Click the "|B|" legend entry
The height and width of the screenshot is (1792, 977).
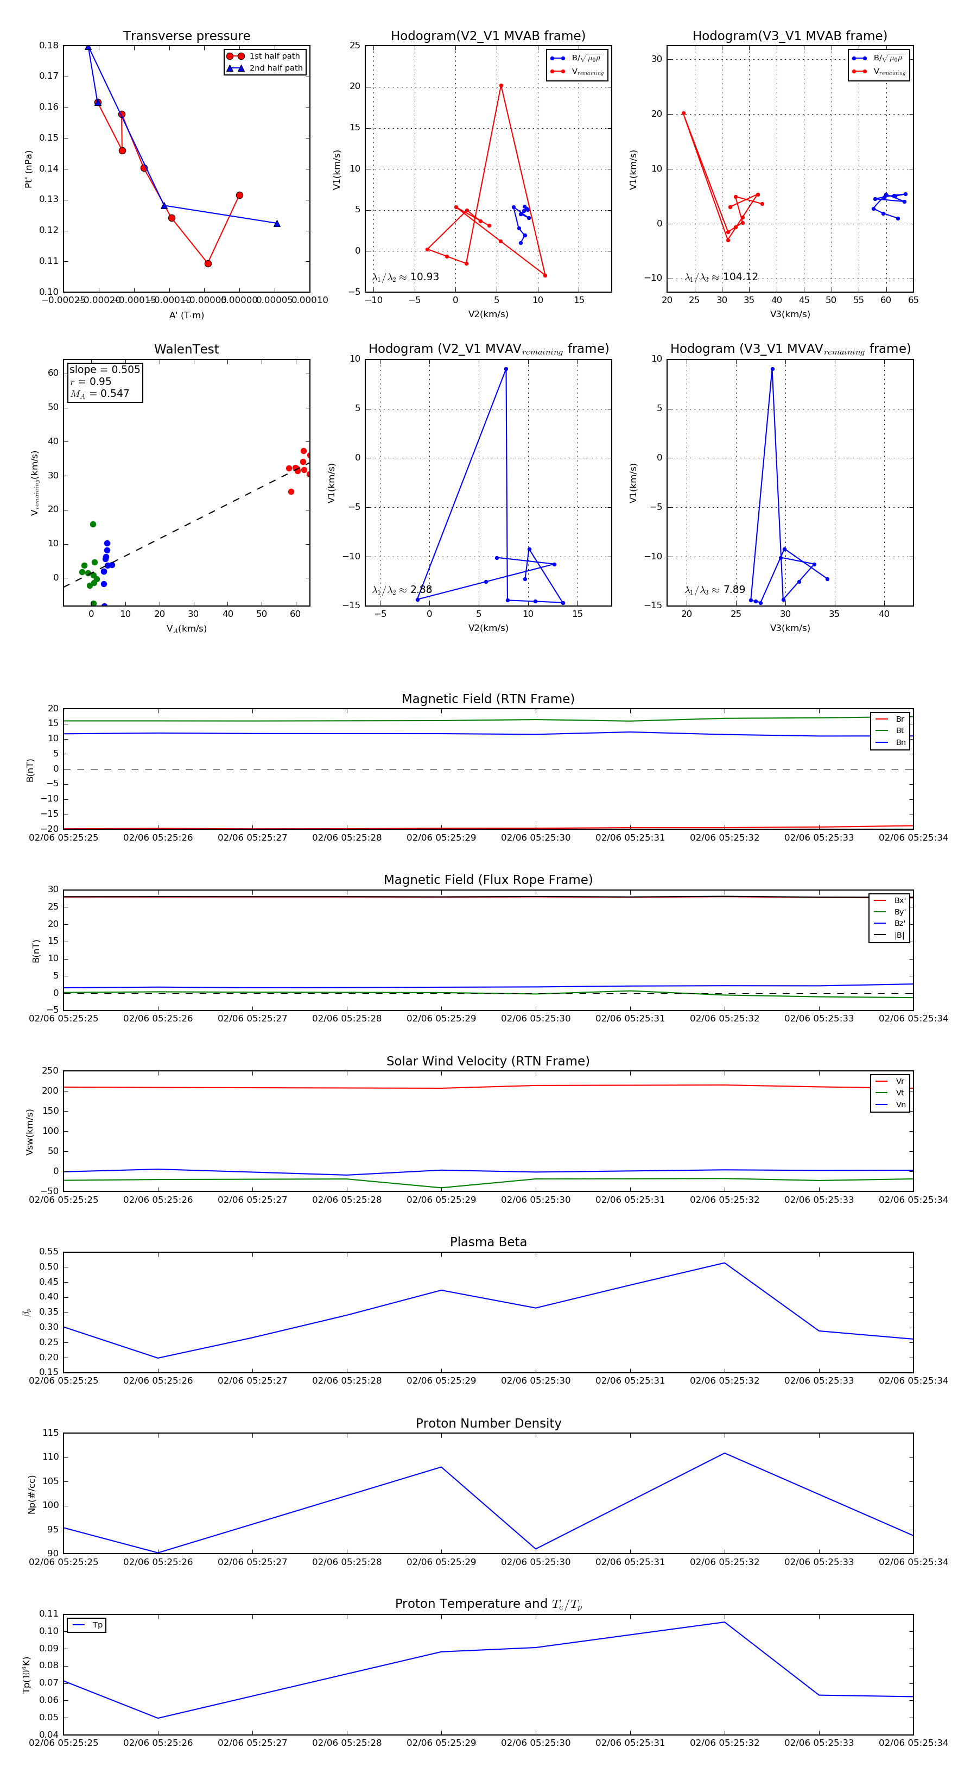[x=890, y=936]
